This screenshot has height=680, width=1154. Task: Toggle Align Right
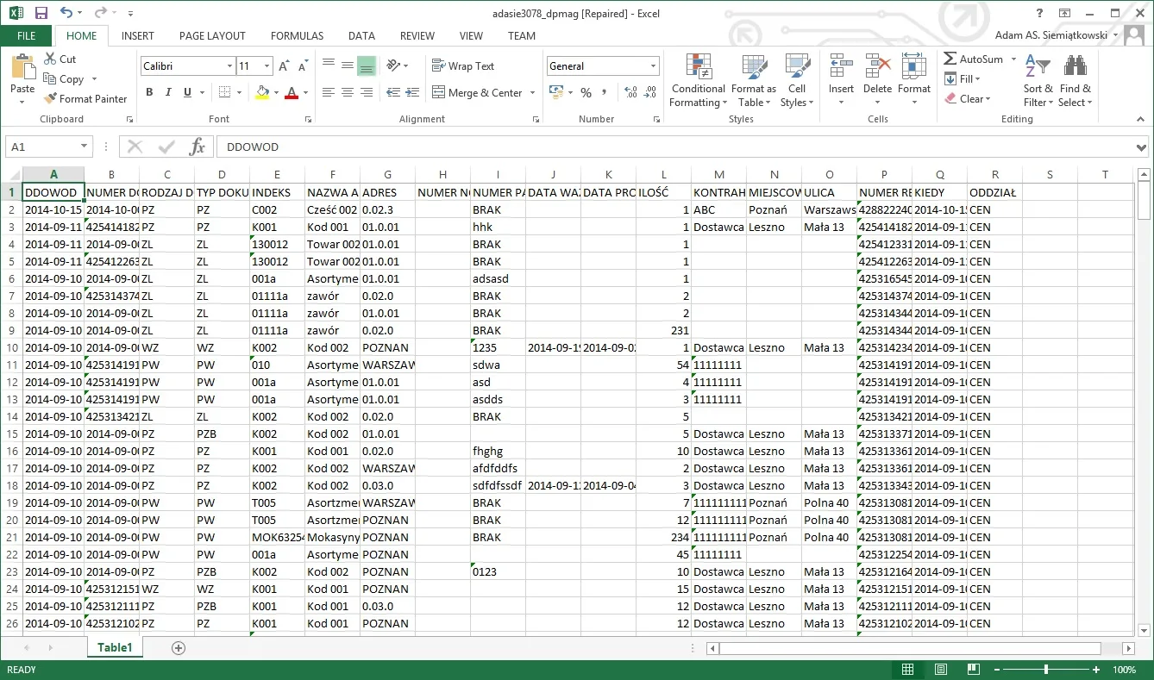tap(367, 92)
